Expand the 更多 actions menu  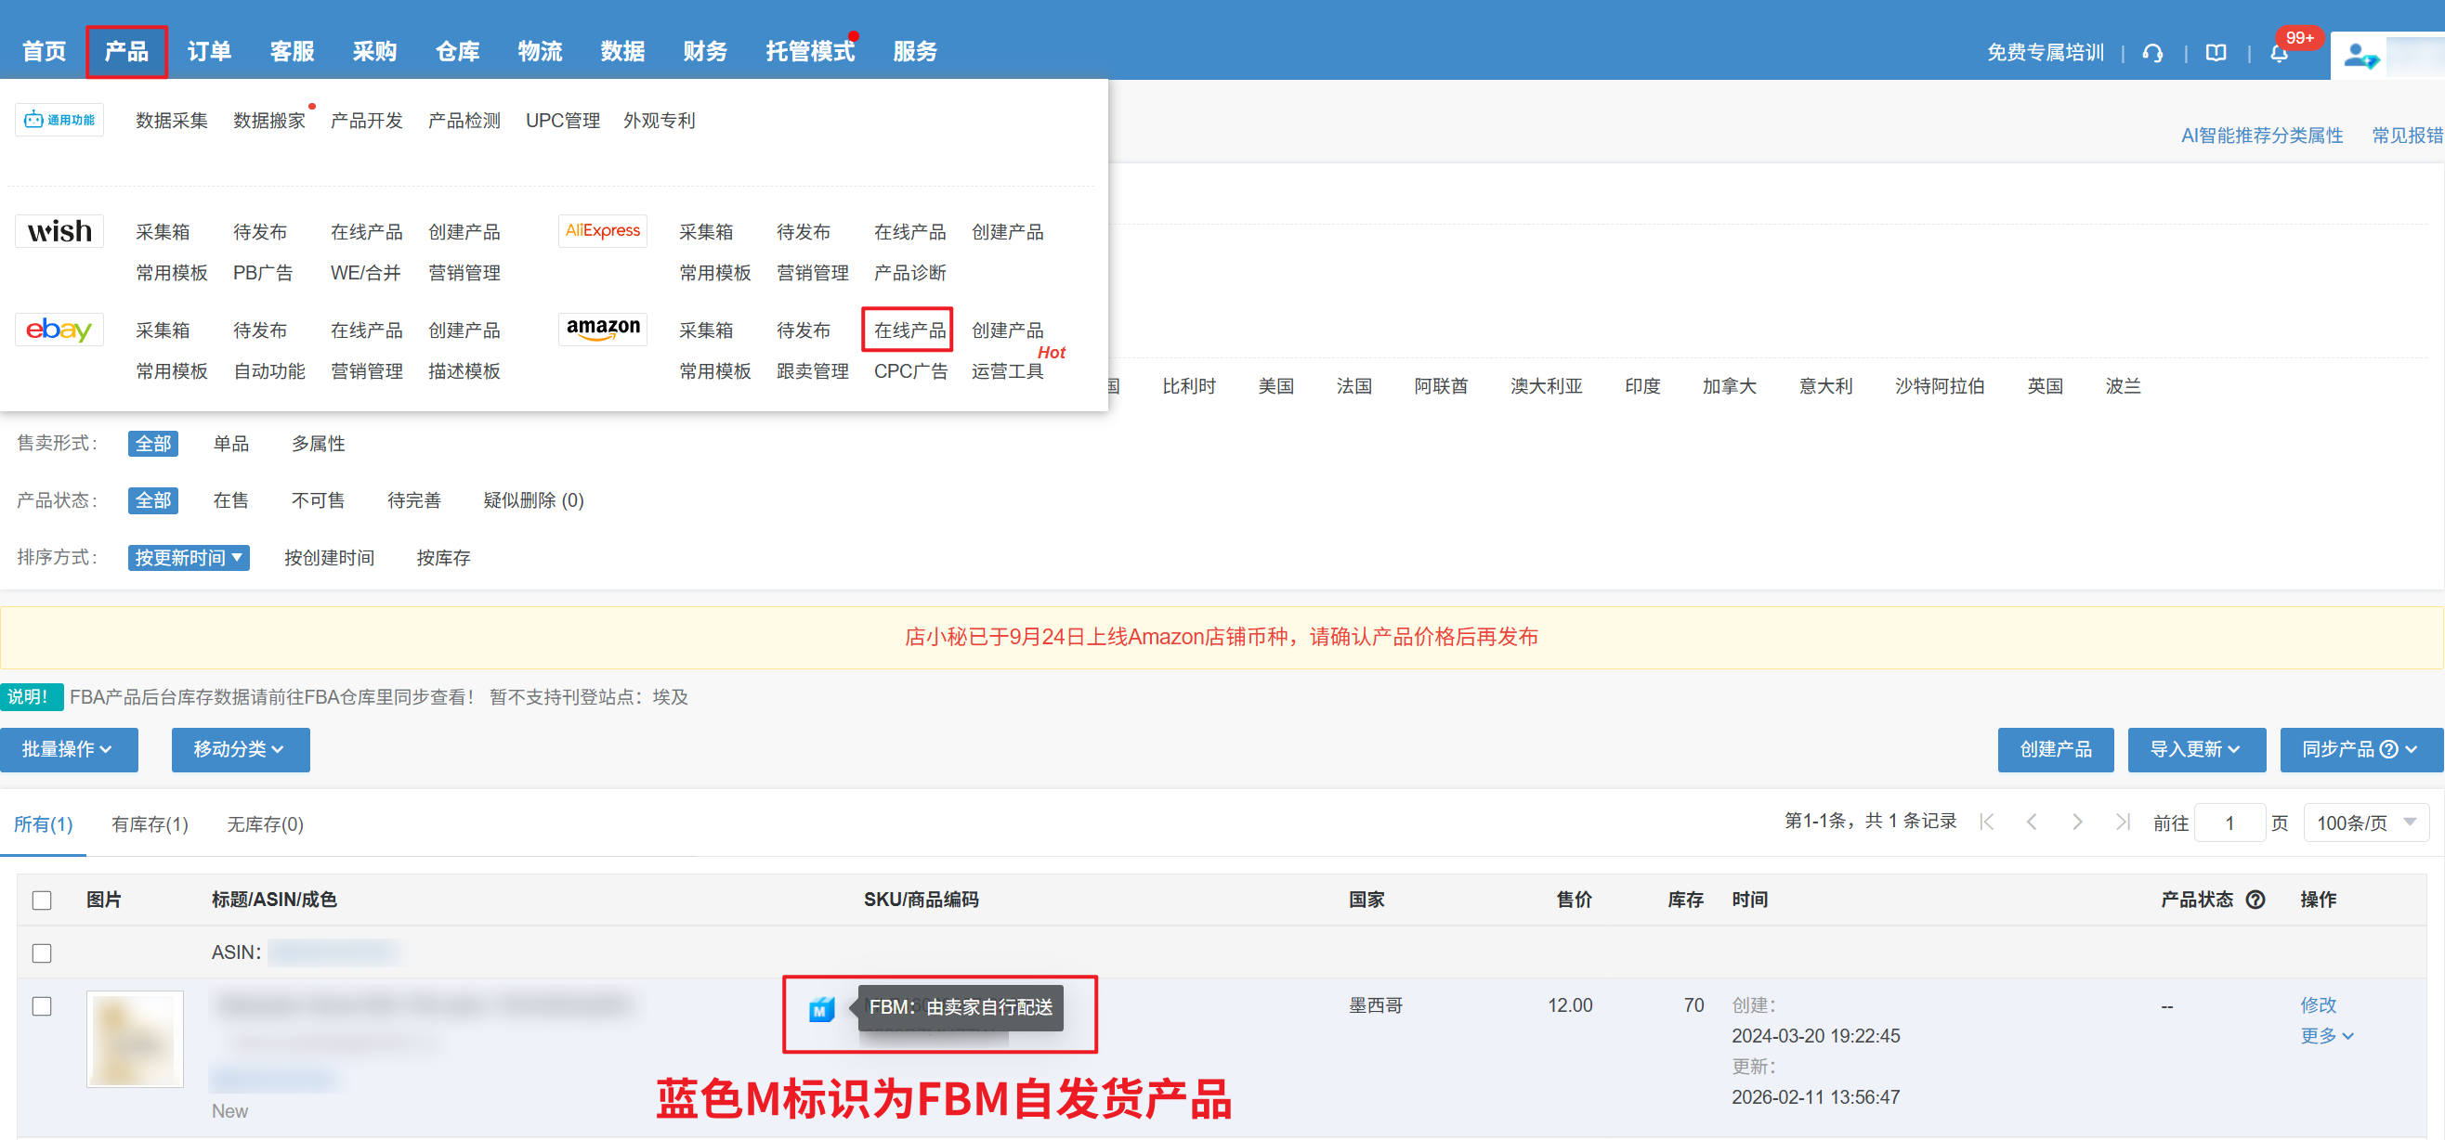click(2325, 1036)
